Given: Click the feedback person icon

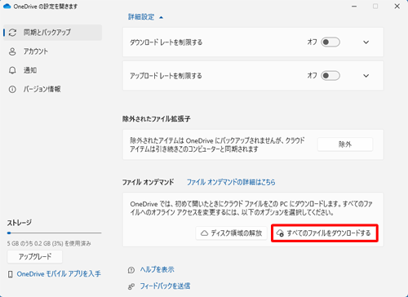Looking at the screenshot, I should (x=131, y=286).
